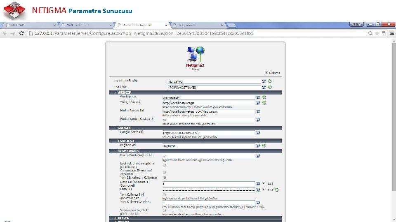Select the Parametre Ayarları browser tab
The image size is (396, 222).
coord(141,25)
